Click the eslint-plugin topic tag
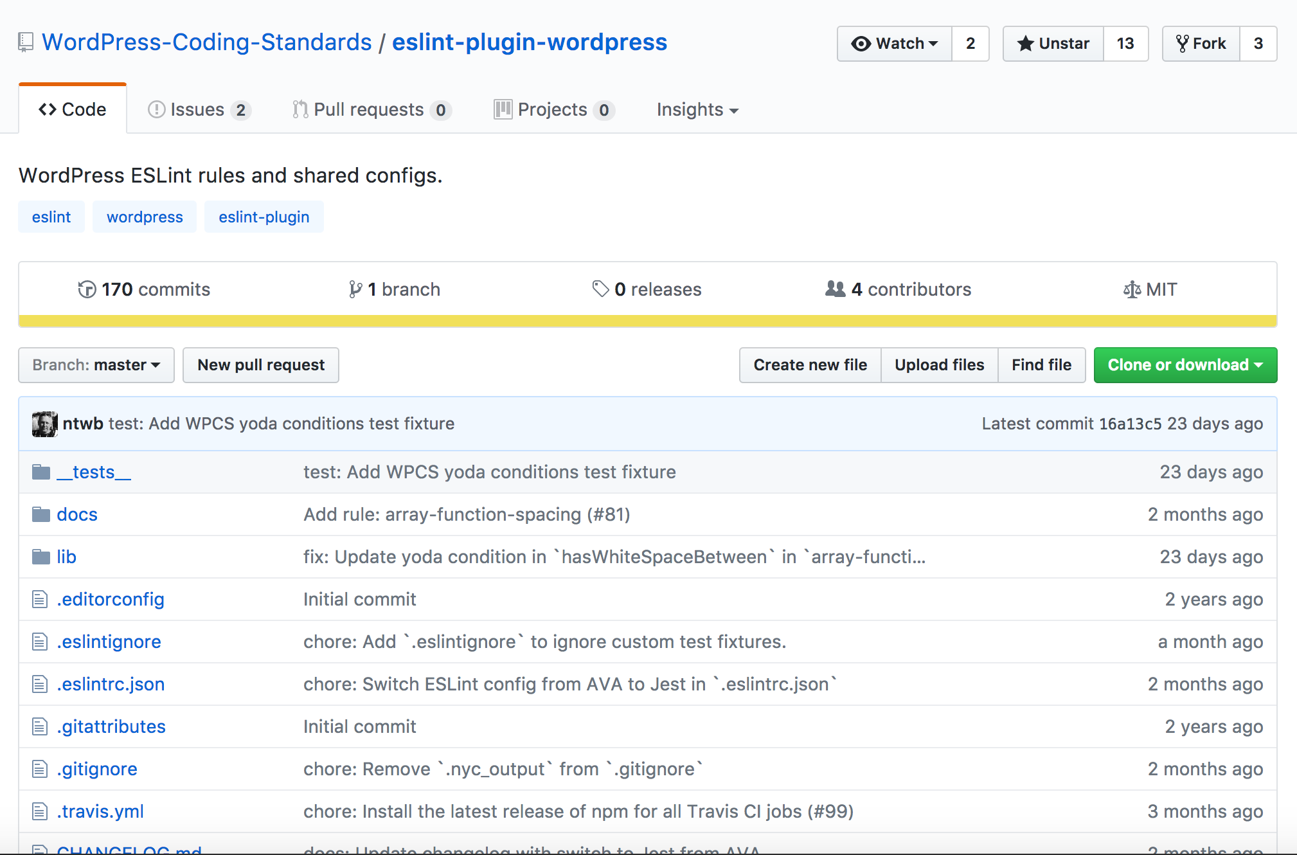Screen dimensions: 1297x855 (x=264, y=217)
